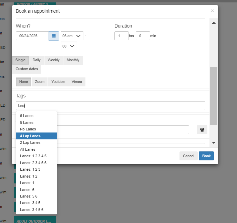Click the Duration minutes input field
Viewport: 237px width, 223px height.
pos(143,36)
